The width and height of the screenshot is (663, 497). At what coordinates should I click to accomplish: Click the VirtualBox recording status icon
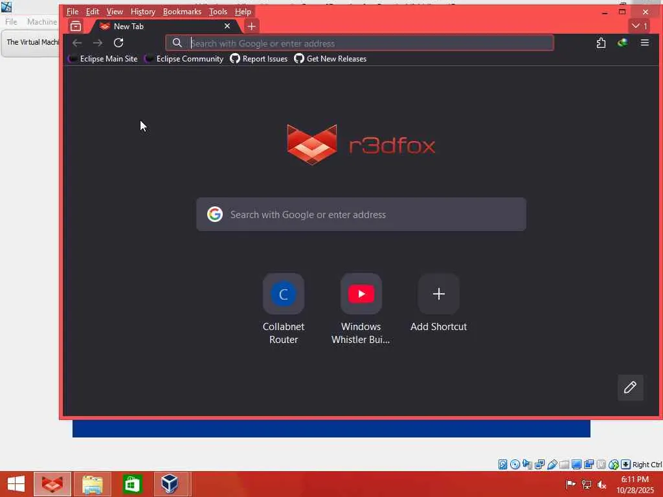589,465
